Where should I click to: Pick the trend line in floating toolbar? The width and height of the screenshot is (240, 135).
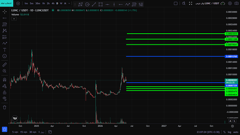click(94, 5)
